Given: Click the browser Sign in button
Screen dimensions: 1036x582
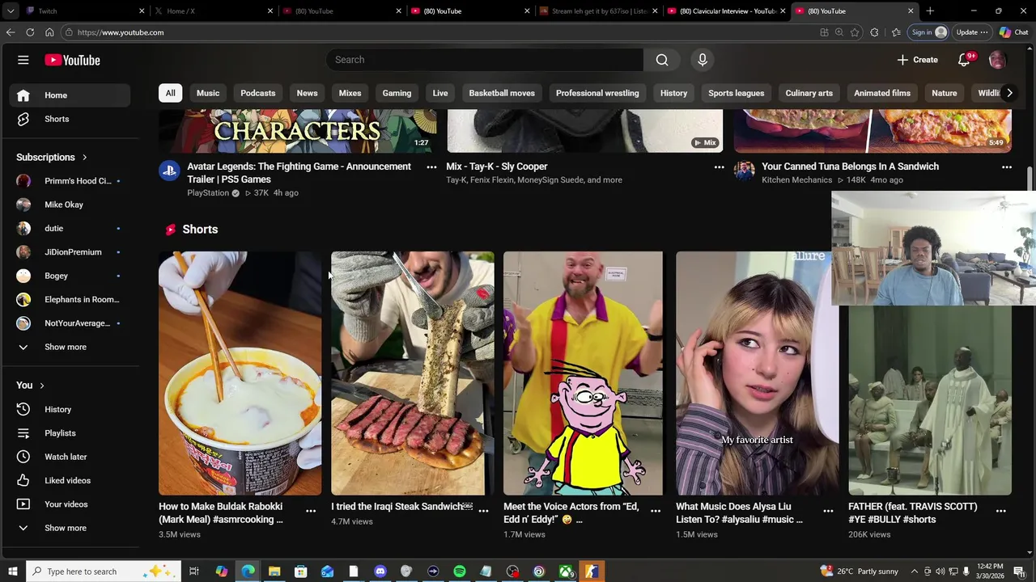Looking at the screenshot, I should click(x=928, y=32).
